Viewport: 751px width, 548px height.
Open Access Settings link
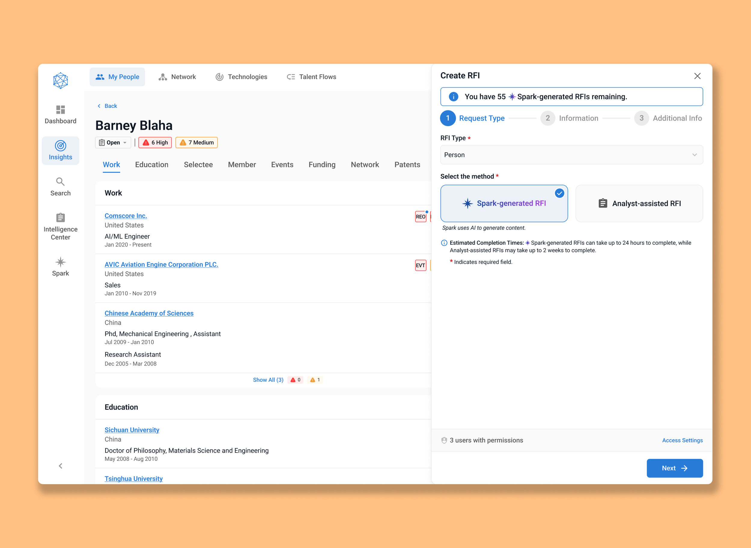(682, 440)
